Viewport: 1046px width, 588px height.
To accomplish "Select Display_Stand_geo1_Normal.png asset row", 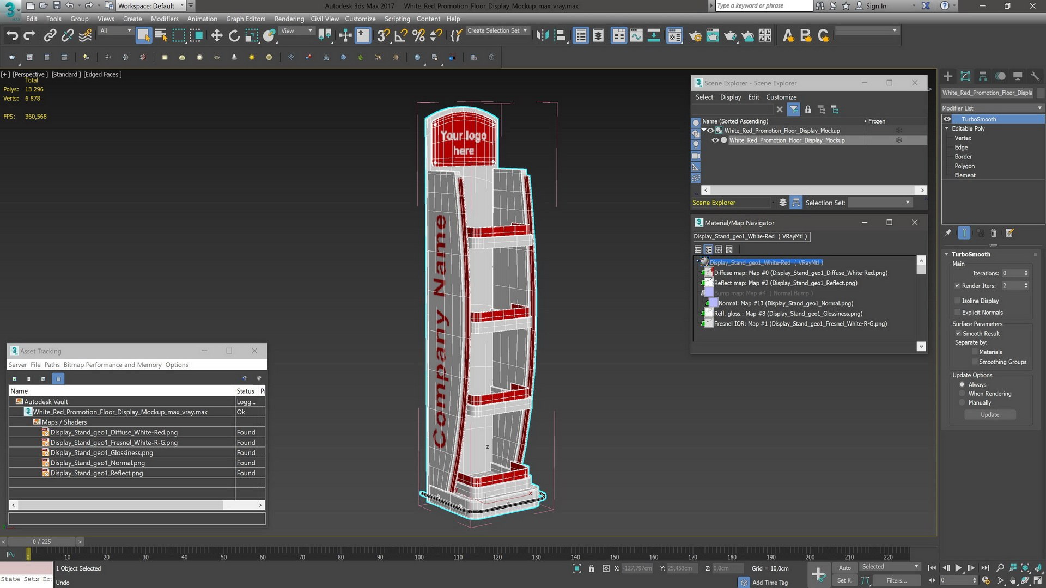I will coord(98,463).
